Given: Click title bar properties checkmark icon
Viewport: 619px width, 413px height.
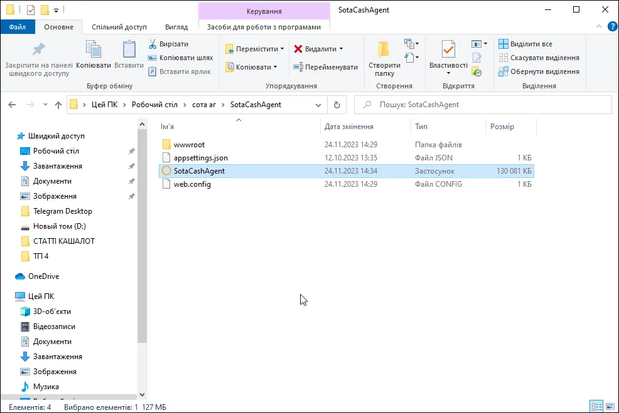Looking at the screenshot, I should pos(31,10).
